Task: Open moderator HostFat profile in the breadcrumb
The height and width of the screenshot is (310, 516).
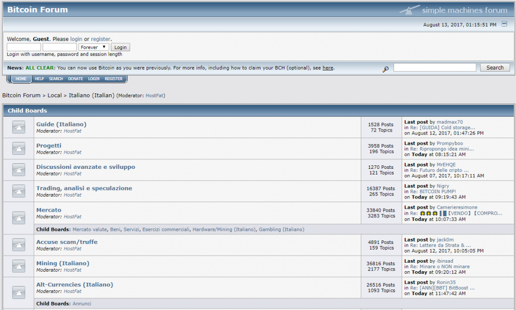Action: click(x=154, y=95)
